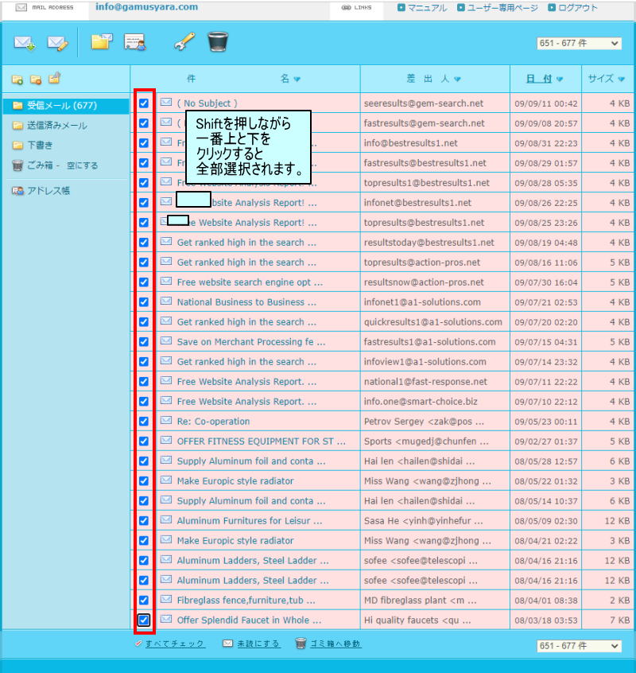Open the folder icon in the toolbar

click(101, 42)
